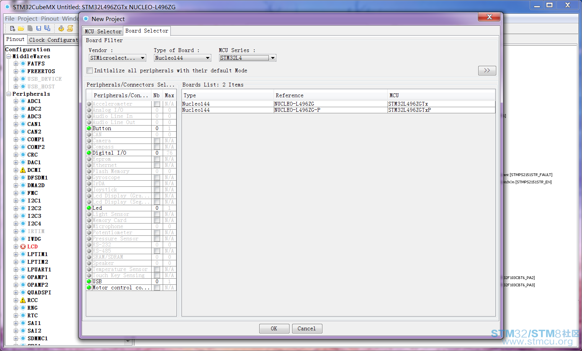Tick the Temperature Sensor checkbox
Screen dimensions: 582x351
point(157,269)
